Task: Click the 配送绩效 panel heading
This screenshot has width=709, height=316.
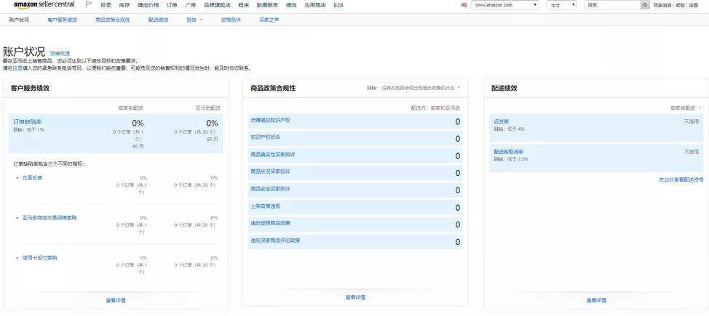Action: coord(504,88)
